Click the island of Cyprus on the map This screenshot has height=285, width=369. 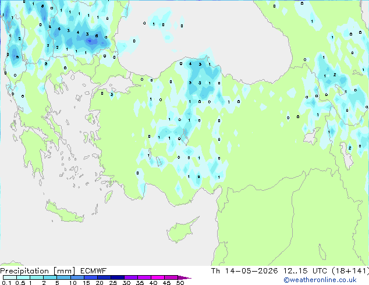[180, 231]
